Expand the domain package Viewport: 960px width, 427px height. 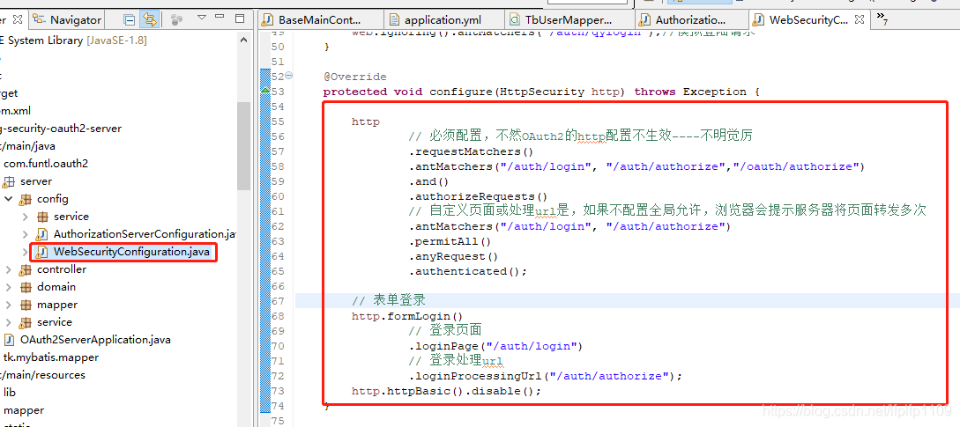[x=8, y=287]
